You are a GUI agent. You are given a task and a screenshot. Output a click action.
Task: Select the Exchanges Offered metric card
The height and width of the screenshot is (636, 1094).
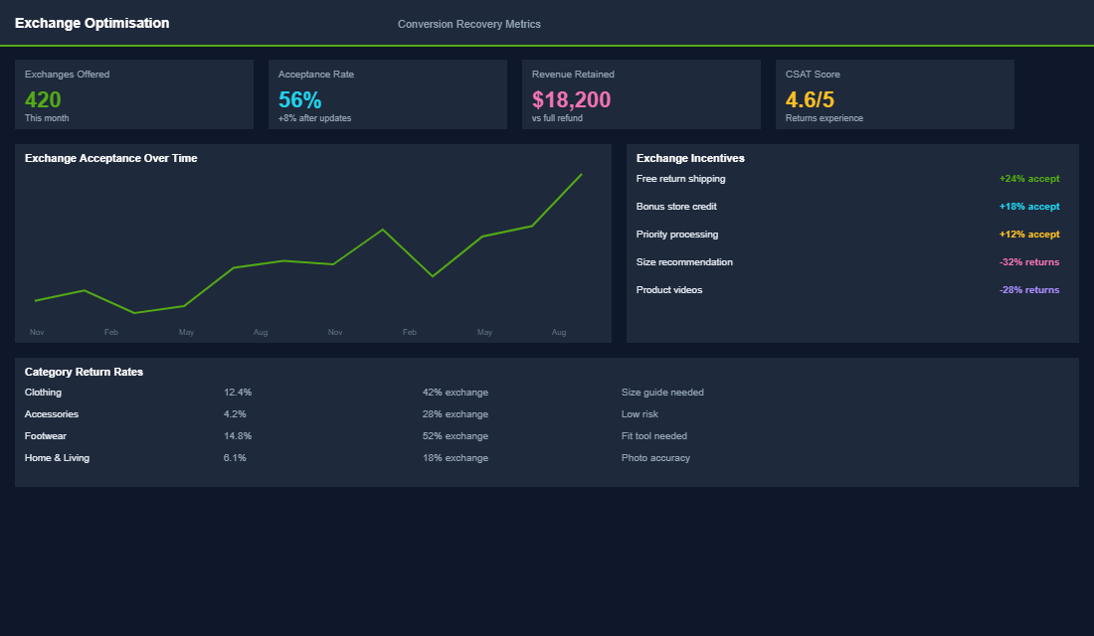click(x=134, y=94)
